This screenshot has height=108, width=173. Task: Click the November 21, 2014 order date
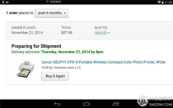pos(27,33)
